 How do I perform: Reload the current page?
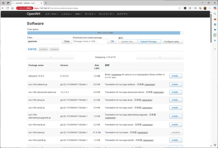[x=8, y=8]
